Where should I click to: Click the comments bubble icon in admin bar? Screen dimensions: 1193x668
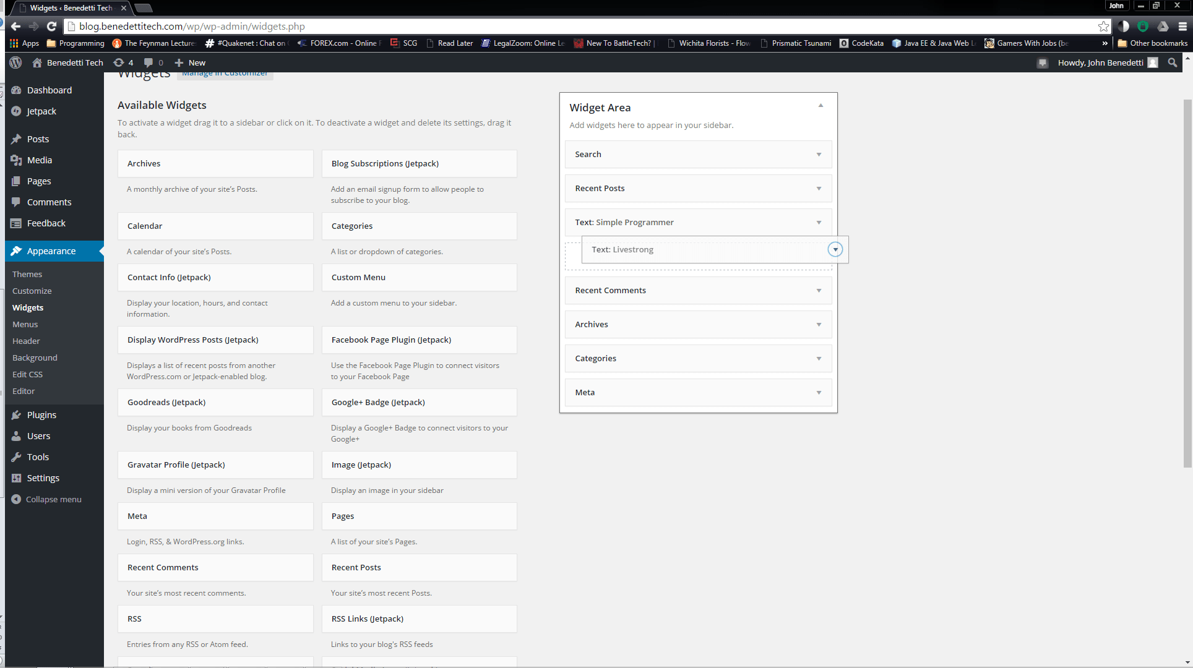(x=149, y=62)
